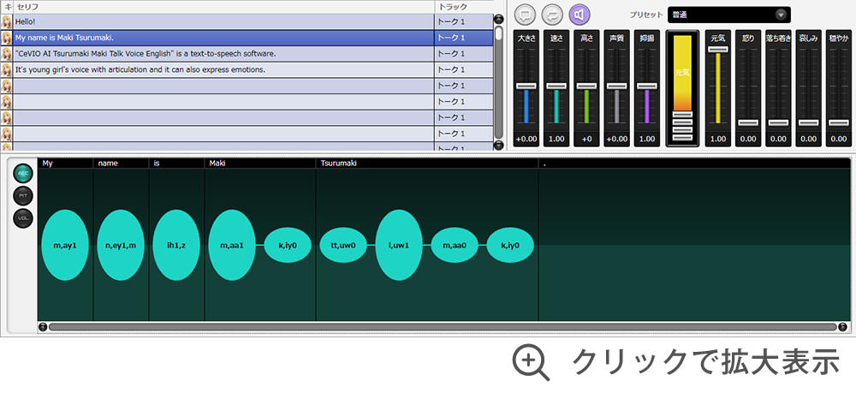Switch to PIT pitch edit mode

click(23, 195)
